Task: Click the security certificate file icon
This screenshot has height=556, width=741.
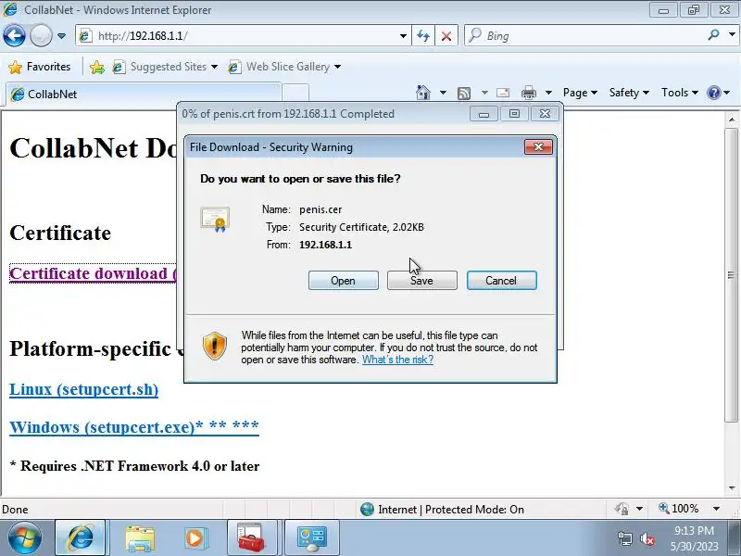Action: [x=215, y=219]
